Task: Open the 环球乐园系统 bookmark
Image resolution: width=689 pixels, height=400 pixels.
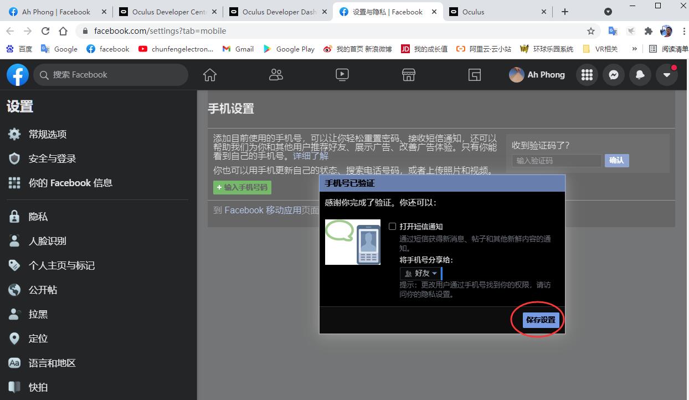Action: coord(547,49)
